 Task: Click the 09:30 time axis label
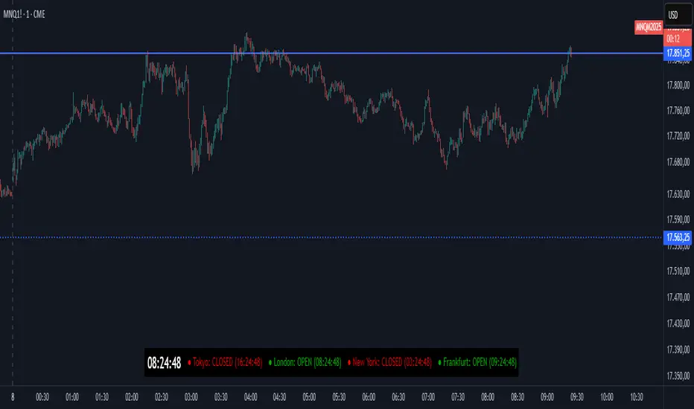tap(576, 397)
